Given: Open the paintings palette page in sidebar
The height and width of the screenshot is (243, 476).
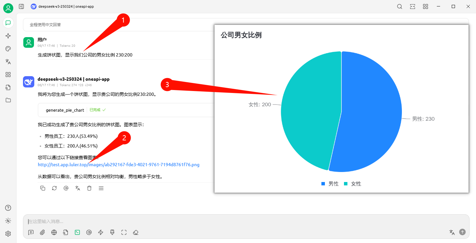Looking at the screenshot, I should click(x=8, y=49).
